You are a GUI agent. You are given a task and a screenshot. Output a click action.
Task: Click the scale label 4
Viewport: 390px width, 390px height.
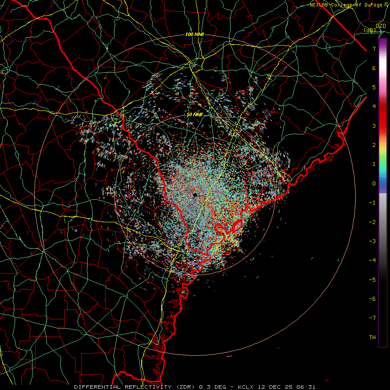pyautogui.click(x=374, y=107)
